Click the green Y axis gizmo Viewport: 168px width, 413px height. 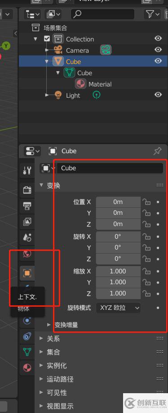5,46
